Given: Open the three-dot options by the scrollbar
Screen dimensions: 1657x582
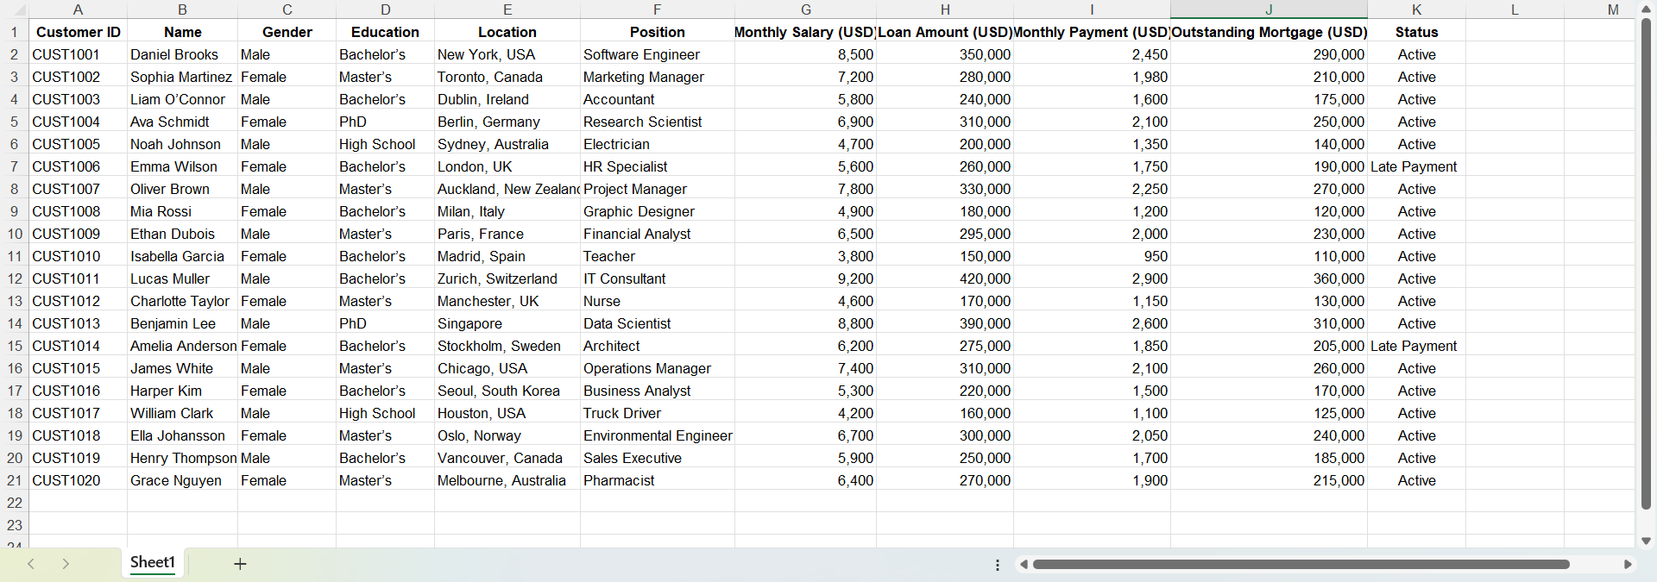Looking at the screenshot, I should pyautogui.click(x=998, y=565).
